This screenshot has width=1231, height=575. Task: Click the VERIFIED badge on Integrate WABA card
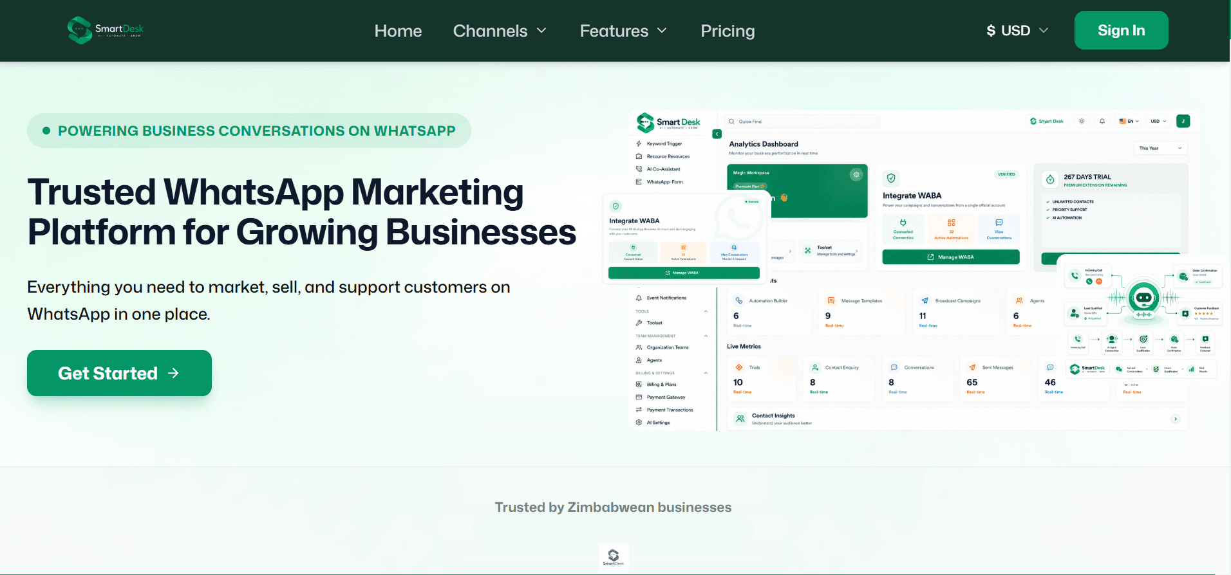tap(1006, 174)
